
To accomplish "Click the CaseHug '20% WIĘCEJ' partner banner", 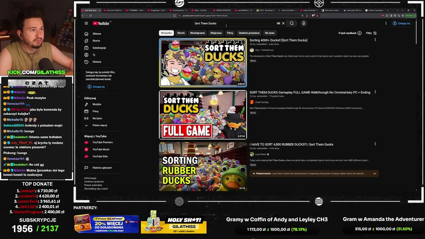I will click(x=106, y=223).
